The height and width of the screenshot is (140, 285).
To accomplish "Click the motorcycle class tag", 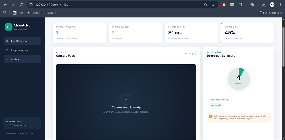I will [x=216, y=105].
